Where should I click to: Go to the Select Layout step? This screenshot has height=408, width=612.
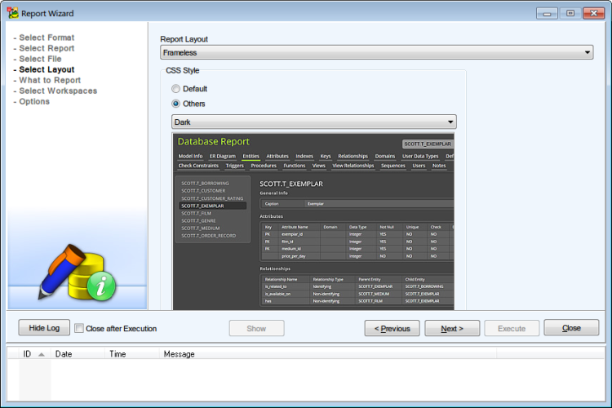47,69
